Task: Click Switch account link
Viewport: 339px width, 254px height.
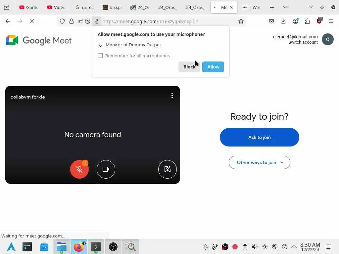Action: 303,42
